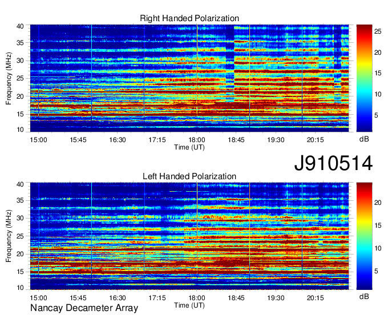The image size is (388, 315).
Task: Click the 35 MHz tick on Left Handed plot
Action: point(21,200)
